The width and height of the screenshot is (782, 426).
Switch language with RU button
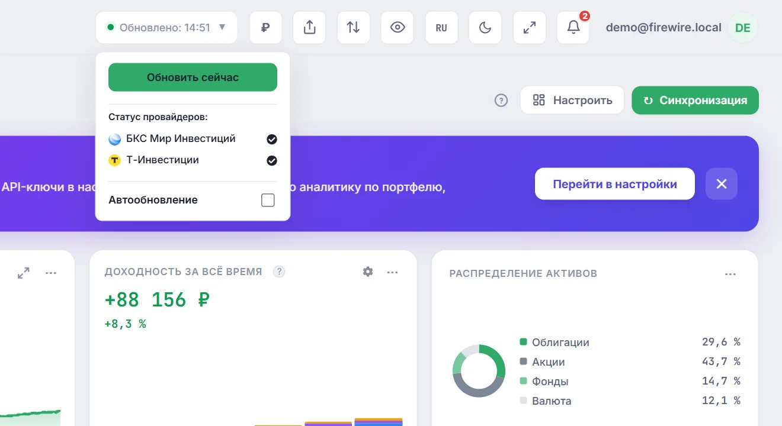pos(441,27)
